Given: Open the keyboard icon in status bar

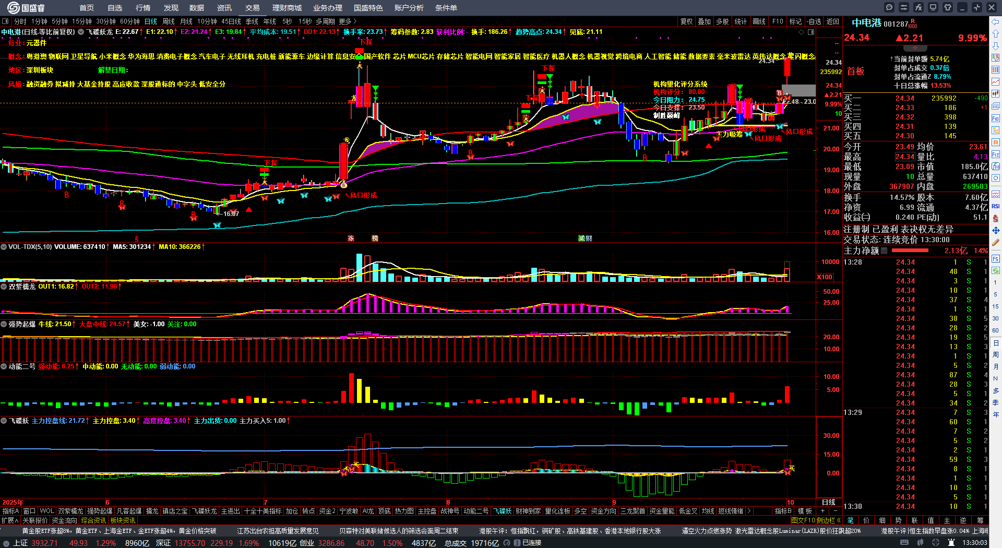Looking at the screenshot, I should [x=904, y=543].
